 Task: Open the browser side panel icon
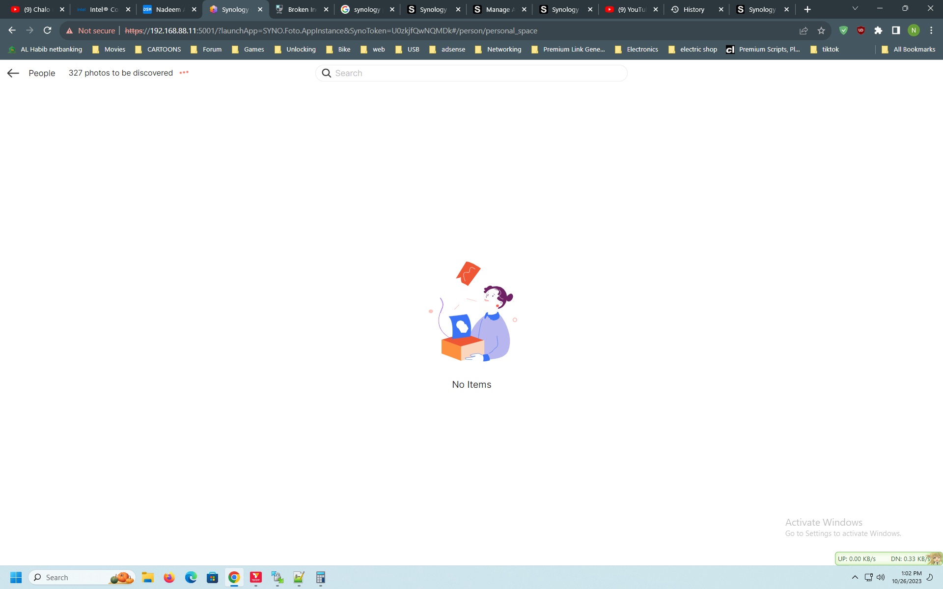click(x=896, y=30)
